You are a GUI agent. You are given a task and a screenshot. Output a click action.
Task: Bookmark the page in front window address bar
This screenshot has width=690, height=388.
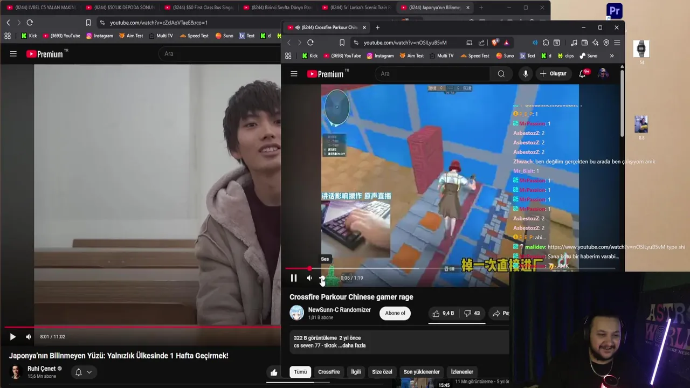(342, 43)
